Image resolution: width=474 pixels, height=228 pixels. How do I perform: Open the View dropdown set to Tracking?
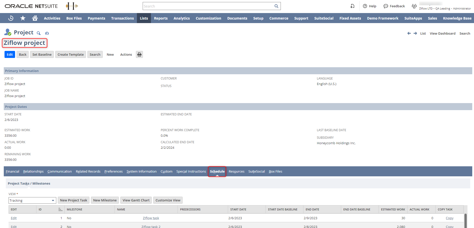pos(32,200)
